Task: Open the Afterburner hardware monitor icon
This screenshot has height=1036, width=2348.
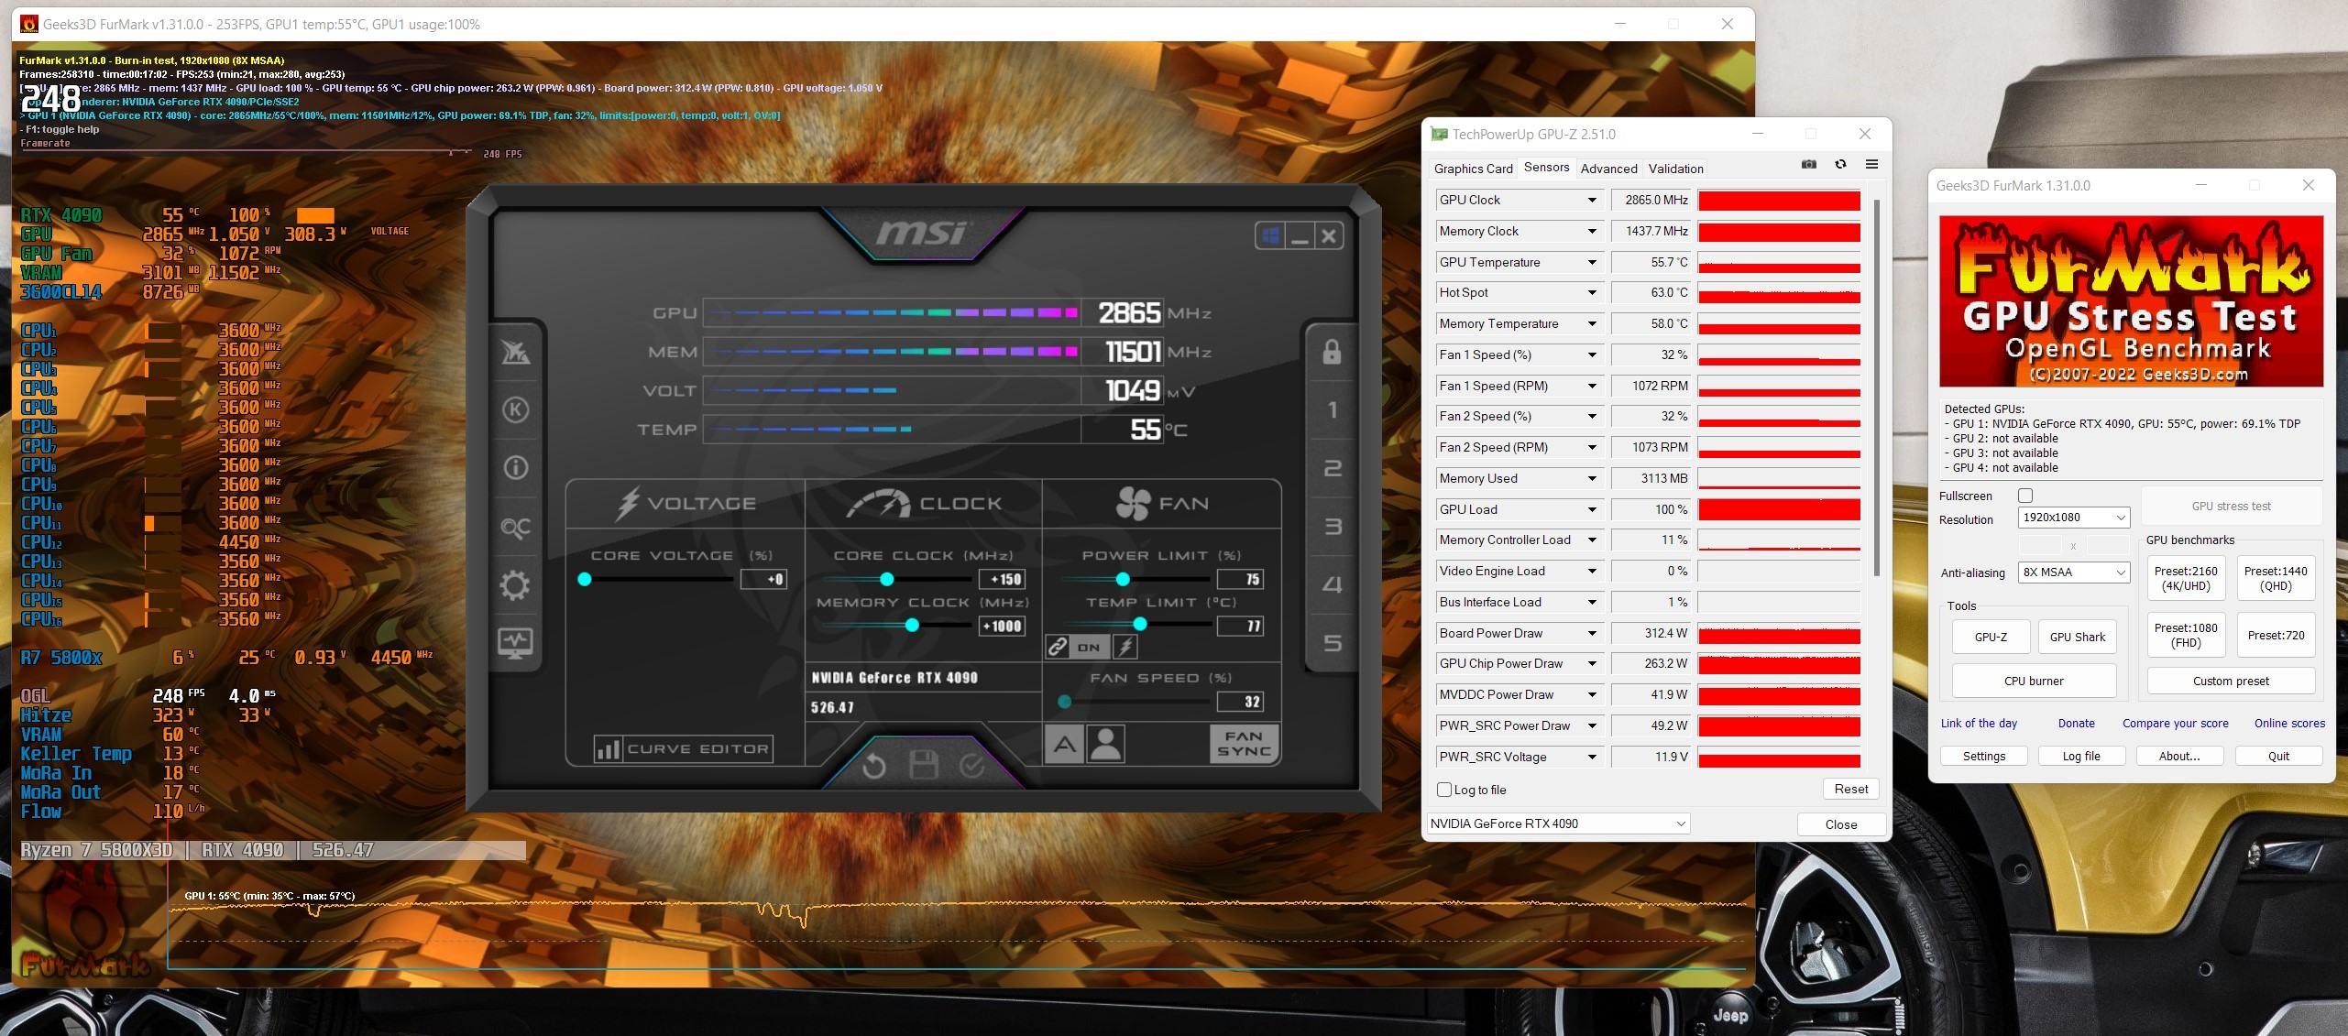Action: tap(515, 642)
